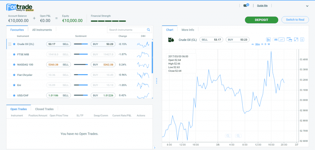Buy Crude Oil at 53.23 in list
The height and width of the screenshot is (150, 315).
(x=103, y=44)
